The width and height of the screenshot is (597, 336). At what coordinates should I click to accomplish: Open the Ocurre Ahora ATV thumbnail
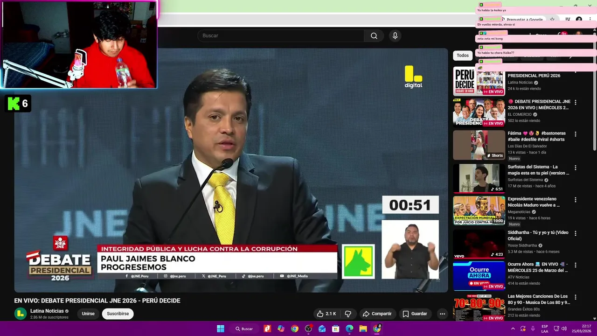479,275
